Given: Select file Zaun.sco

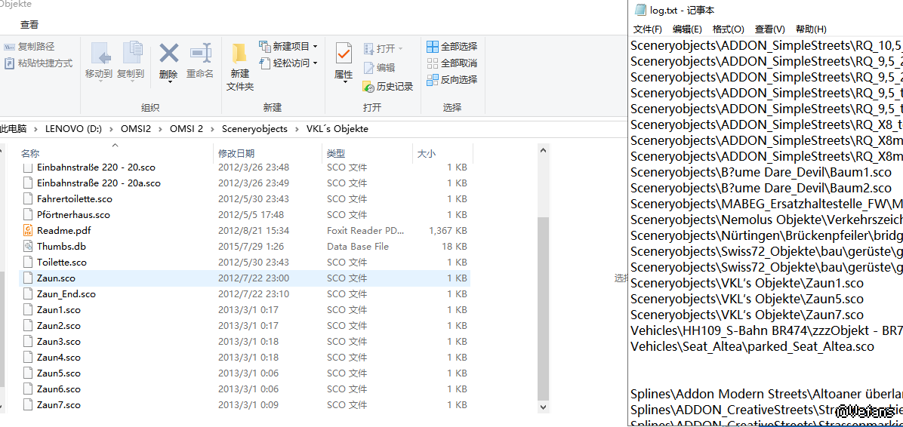Looking at the screenshot, I should [x=245, y=278].
